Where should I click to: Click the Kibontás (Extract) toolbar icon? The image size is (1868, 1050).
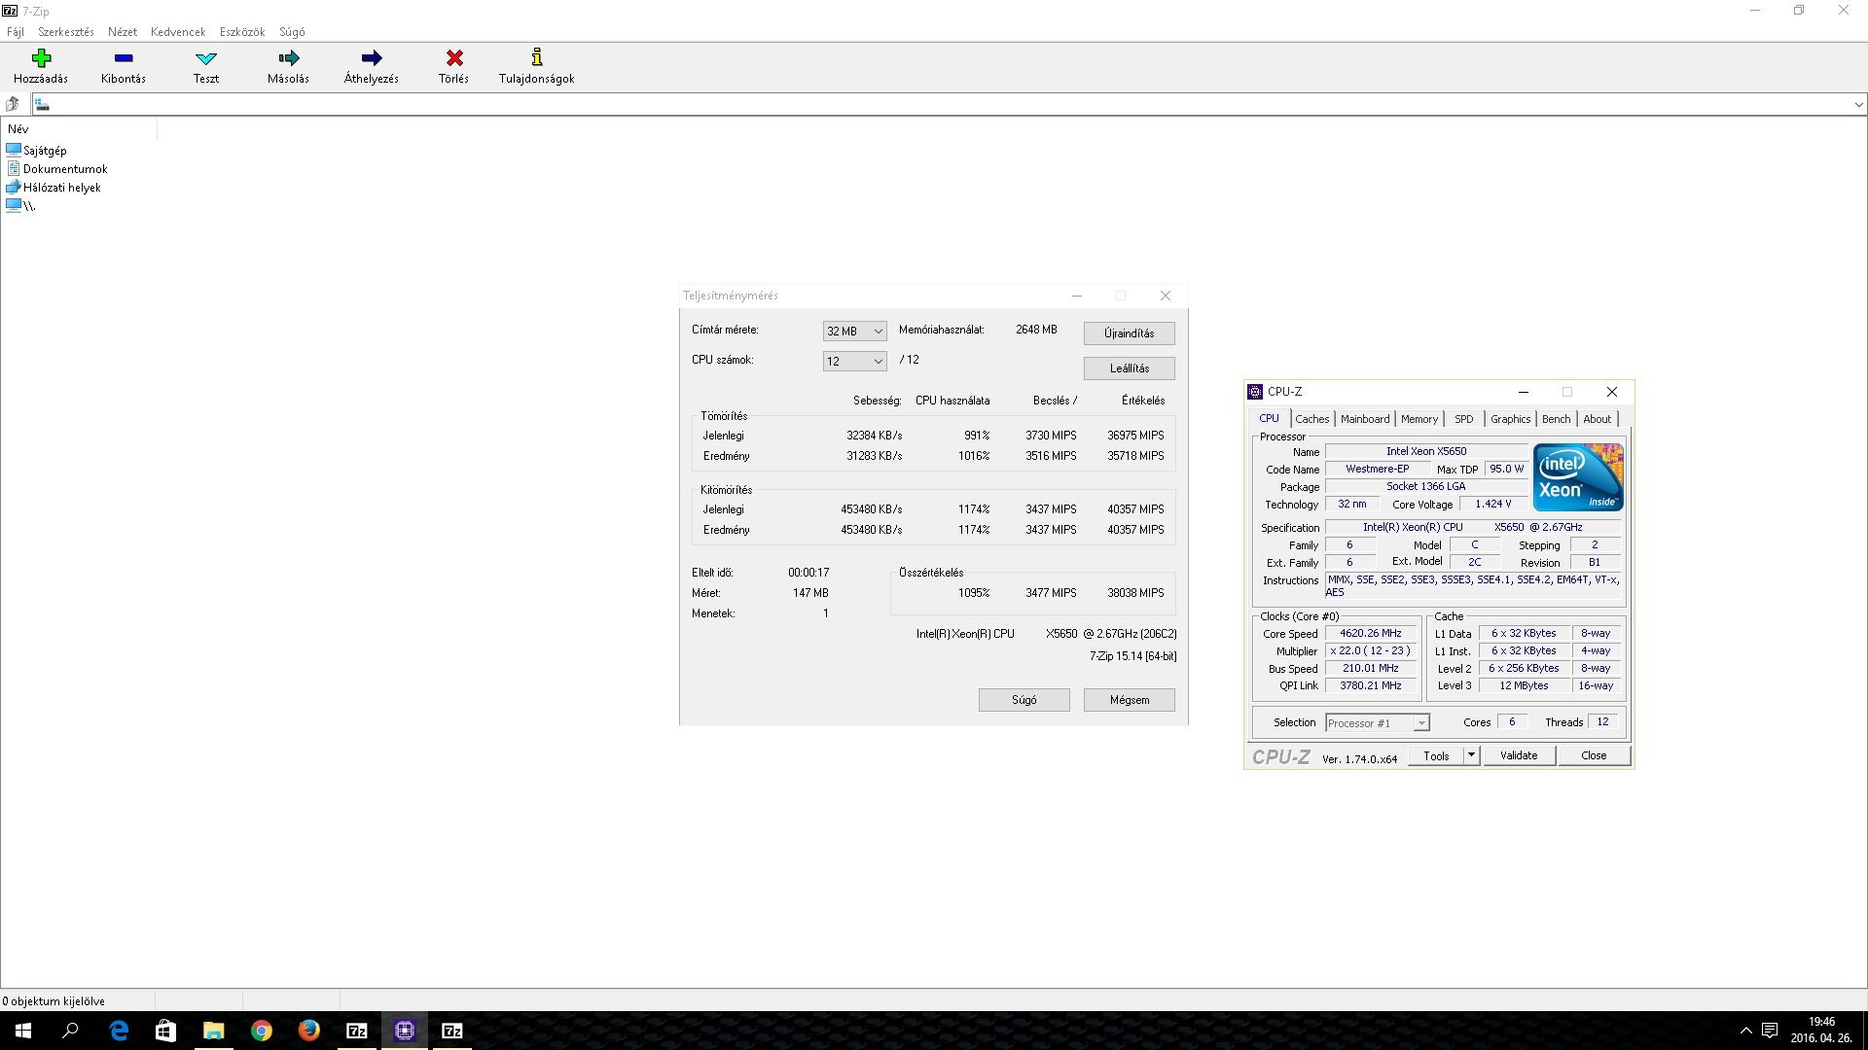click(x=124, y=58)
